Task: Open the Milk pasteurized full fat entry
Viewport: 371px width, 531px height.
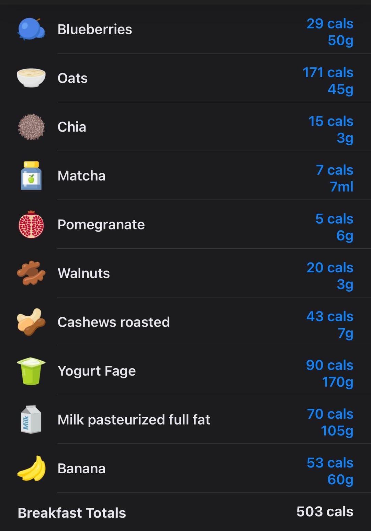Action: (134, 419)
